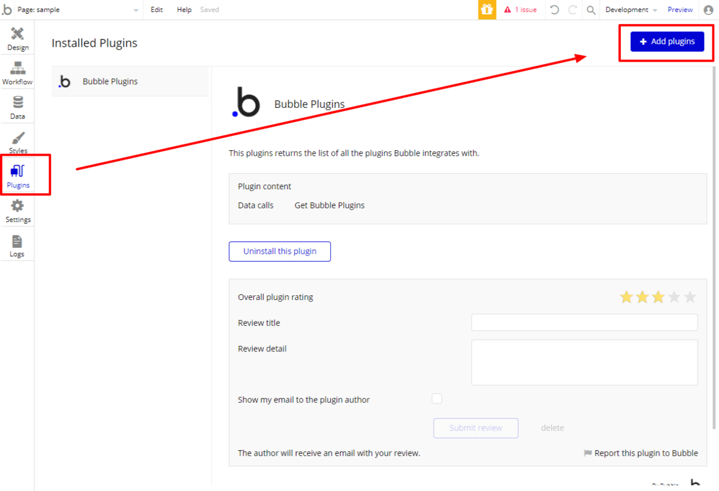Open the Plugins tab in sidebar

17,176
